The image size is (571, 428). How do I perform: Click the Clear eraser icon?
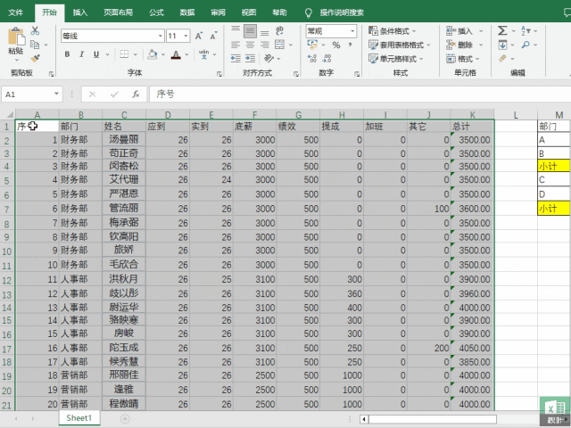502,58
